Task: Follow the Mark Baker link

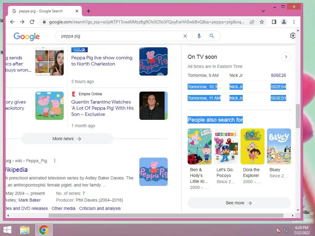Action: tap(30, 200)
